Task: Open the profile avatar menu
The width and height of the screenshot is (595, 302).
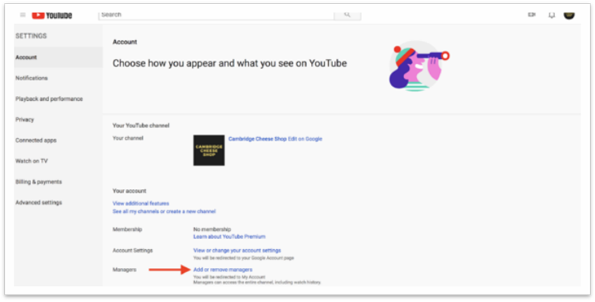Action: pos(569,15)
